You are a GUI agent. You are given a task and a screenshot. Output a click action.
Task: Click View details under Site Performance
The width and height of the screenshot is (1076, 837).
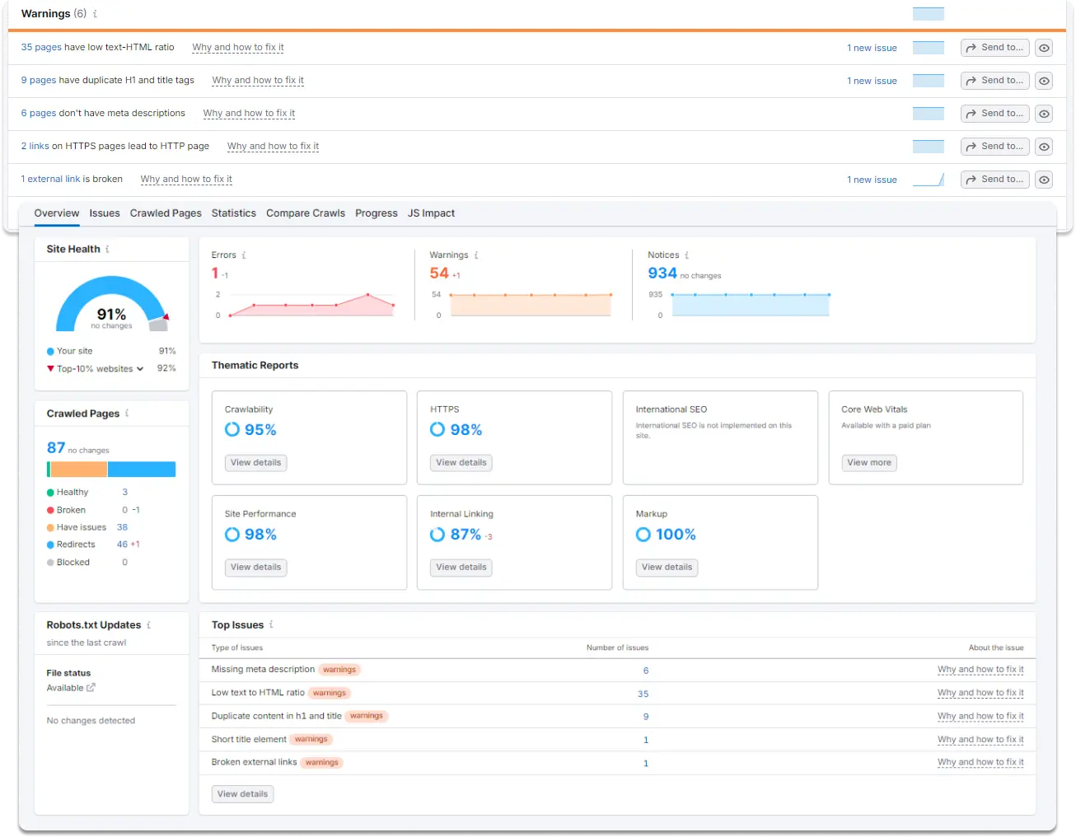pyautogui.click(x=255, y=568)
